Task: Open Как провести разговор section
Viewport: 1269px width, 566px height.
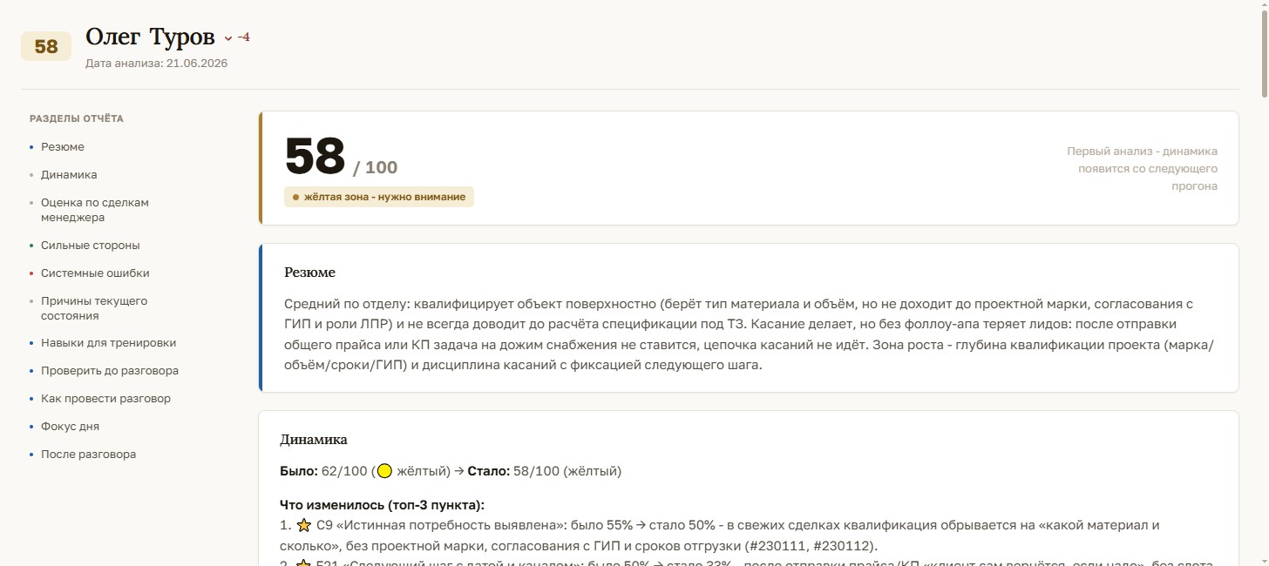Action: click(105, 399)
